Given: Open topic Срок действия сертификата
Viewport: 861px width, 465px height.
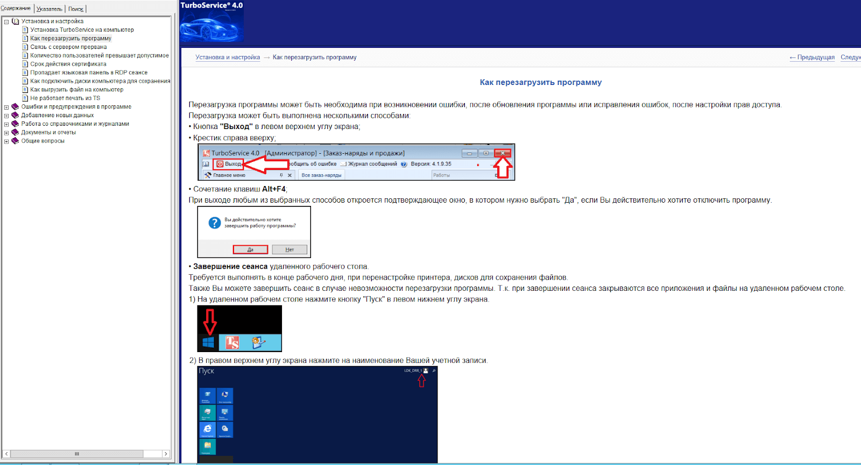Looking at the screenshot, I should (x=68, y=65).
